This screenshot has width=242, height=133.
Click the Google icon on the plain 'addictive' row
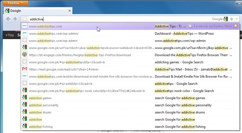(x=25, y=119)
